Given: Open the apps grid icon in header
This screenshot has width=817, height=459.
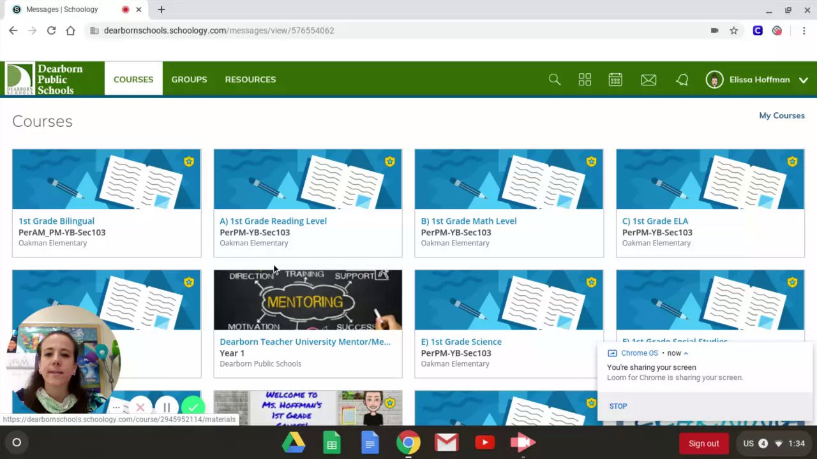Looking at the screenshot, I should pos(585,80).
